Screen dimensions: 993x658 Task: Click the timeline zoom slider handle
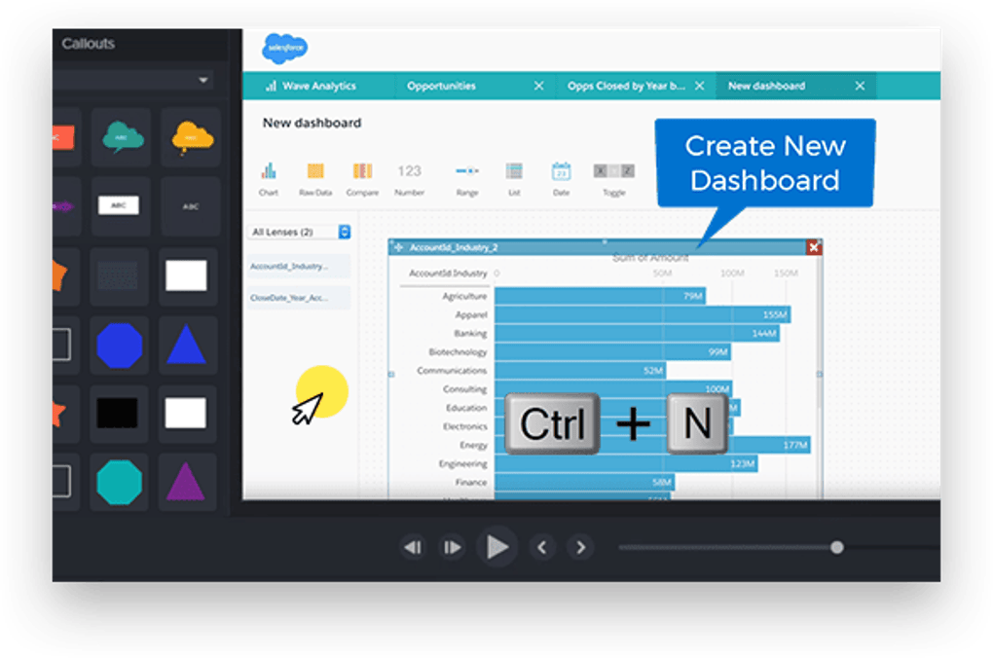coord(836,547)
